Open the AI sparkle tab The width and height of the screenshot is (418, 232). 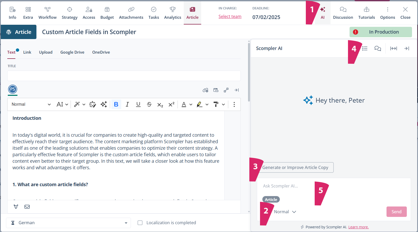pyautogui.click(x=322, y=13)
